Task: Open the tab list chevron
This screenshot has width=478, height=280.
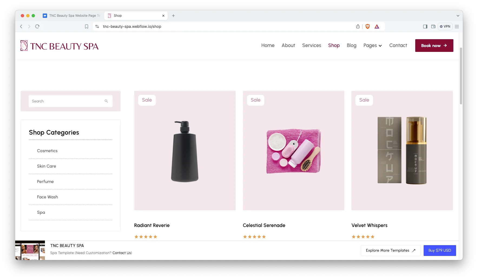Action: click(x=458, y=16)
